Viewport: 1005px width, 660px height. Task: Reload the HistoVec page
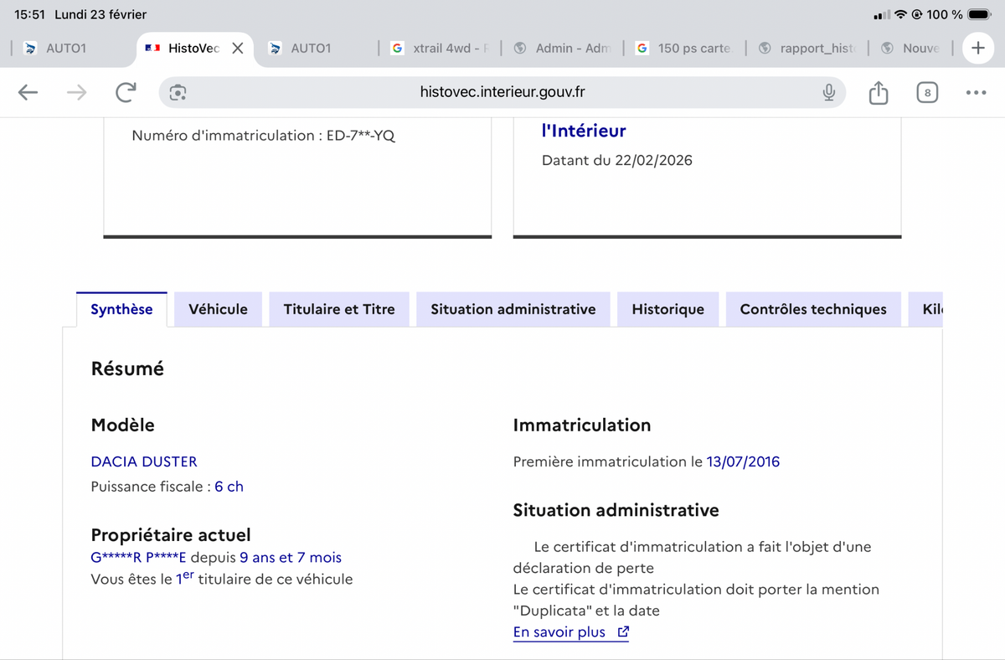126,93
